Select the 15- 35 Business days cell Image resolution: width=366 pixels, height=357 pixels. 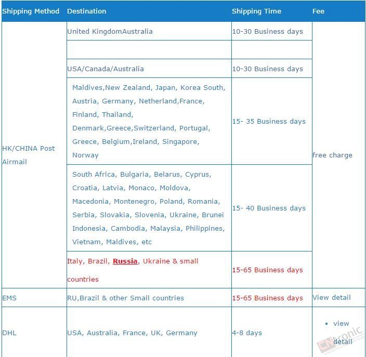coord(272,121)
